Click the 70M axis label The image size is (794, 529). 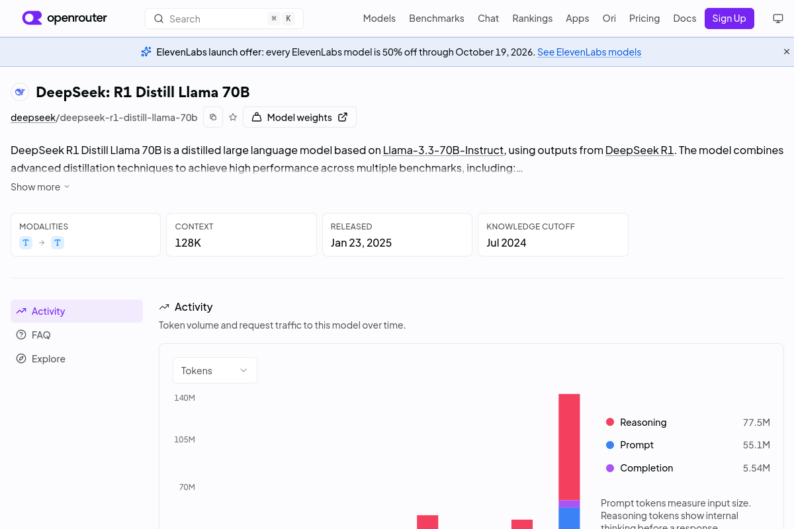(x=187, y=487)
